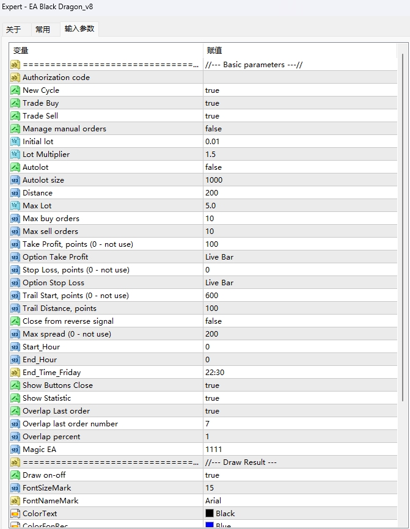Select the Overlap last order number row

(x=203, y=424)
